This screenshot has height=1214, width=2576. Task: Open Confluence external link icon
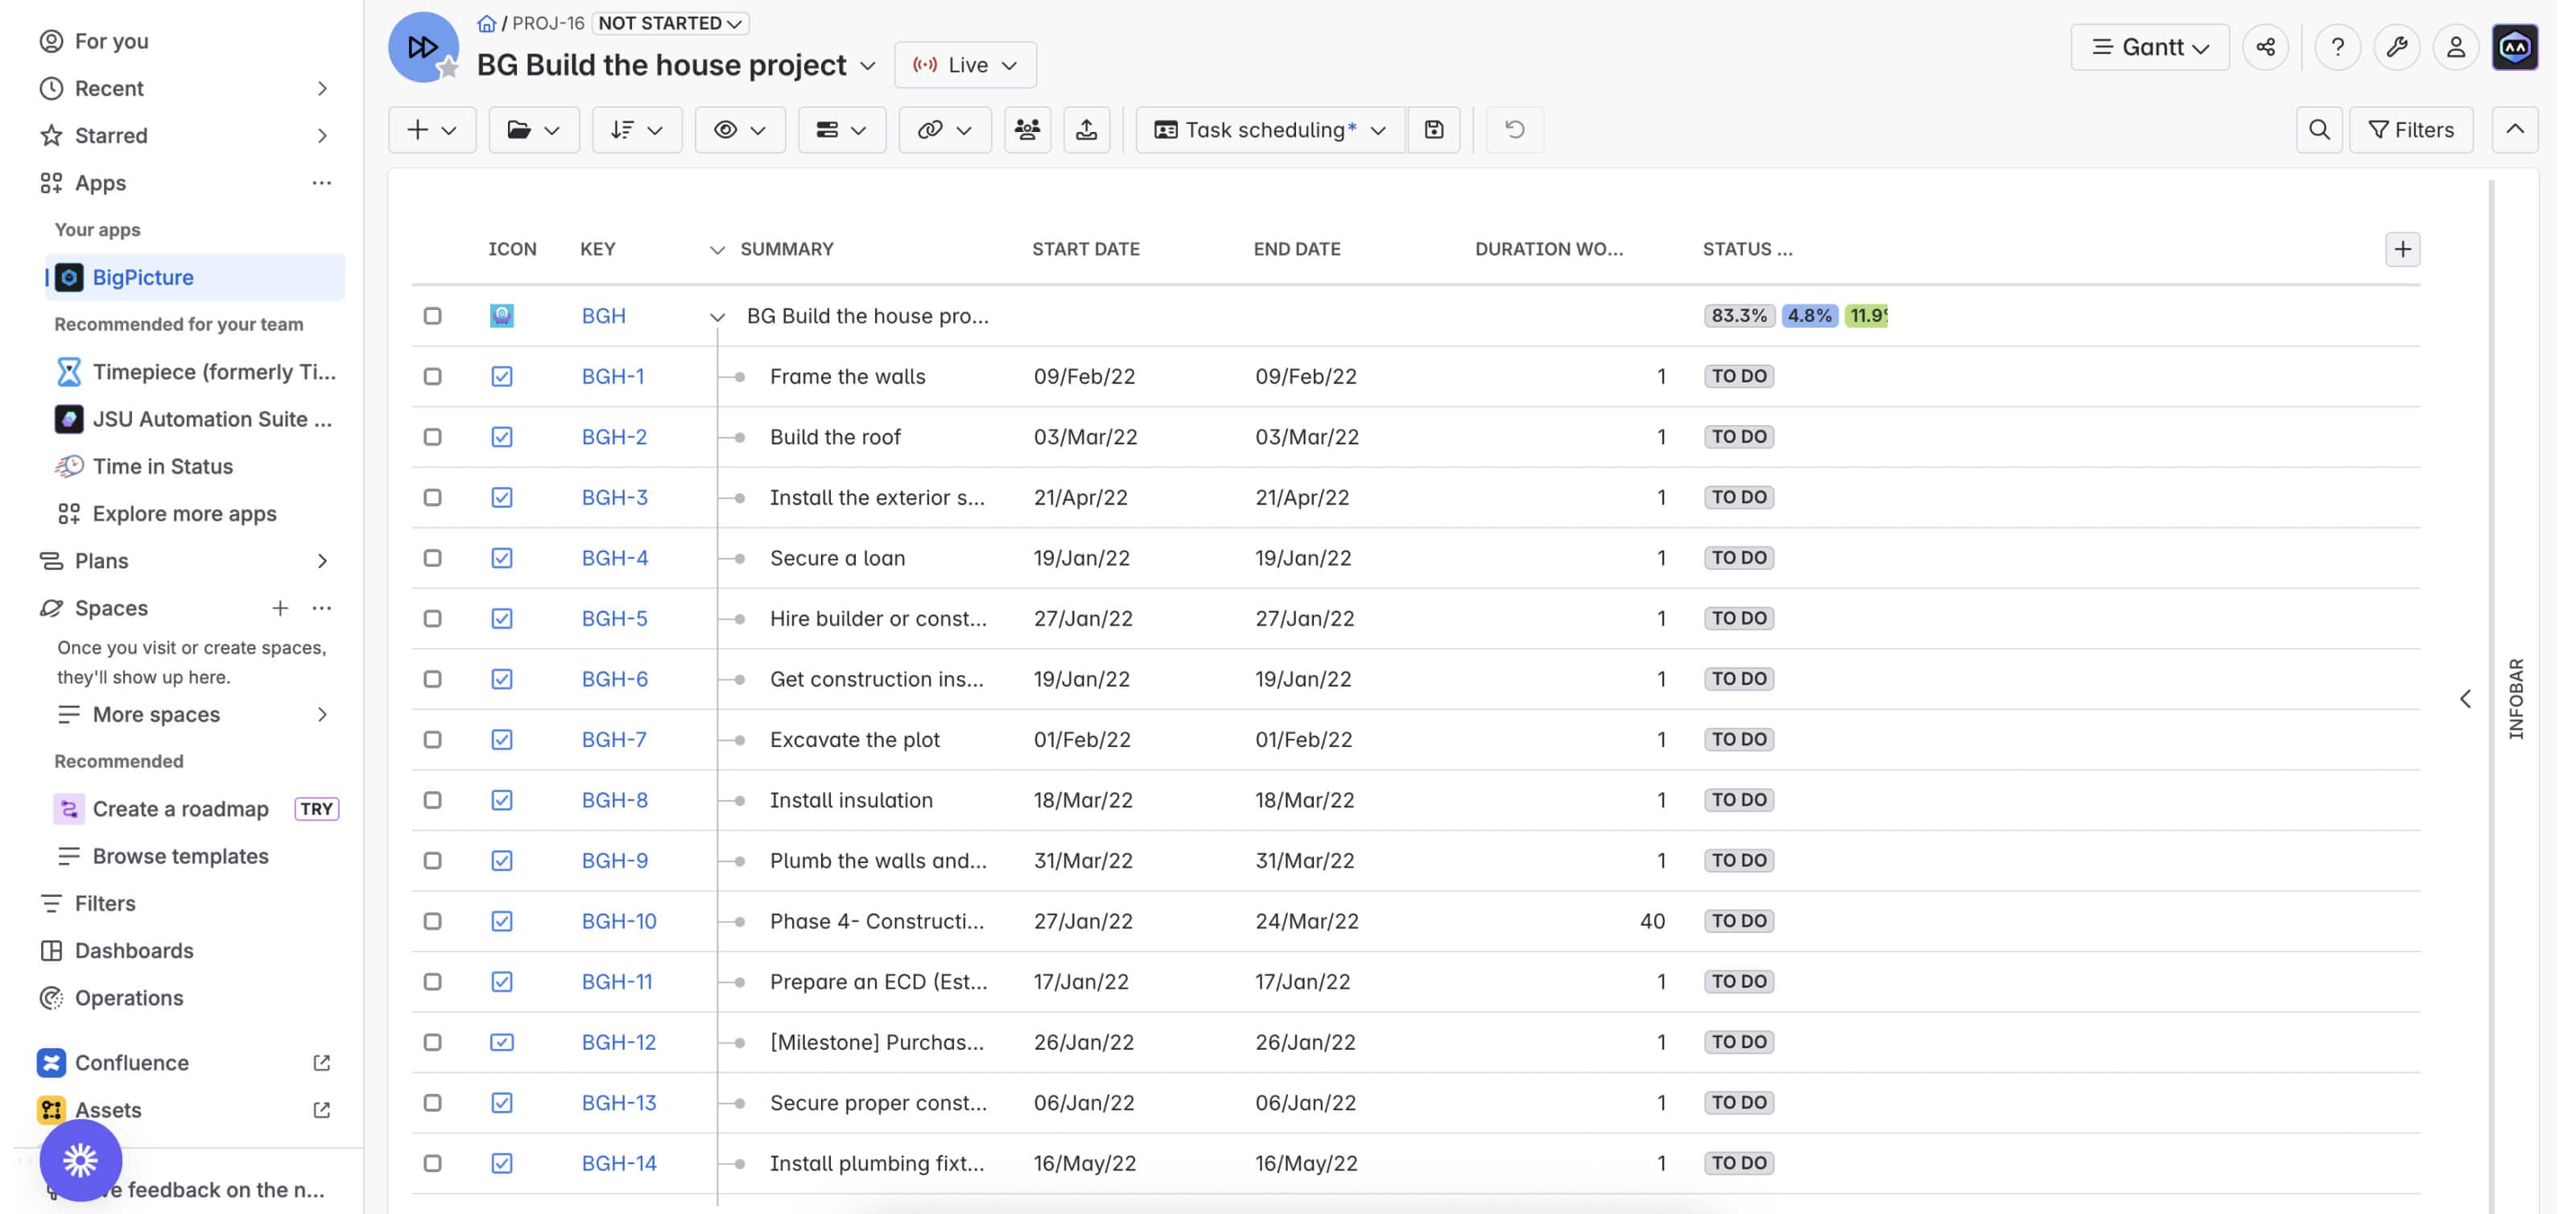tap(321, 1063)
